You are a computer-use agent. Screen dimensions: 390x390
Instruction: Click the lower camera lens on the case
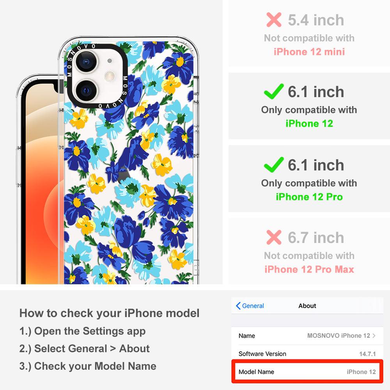(86, 91)
